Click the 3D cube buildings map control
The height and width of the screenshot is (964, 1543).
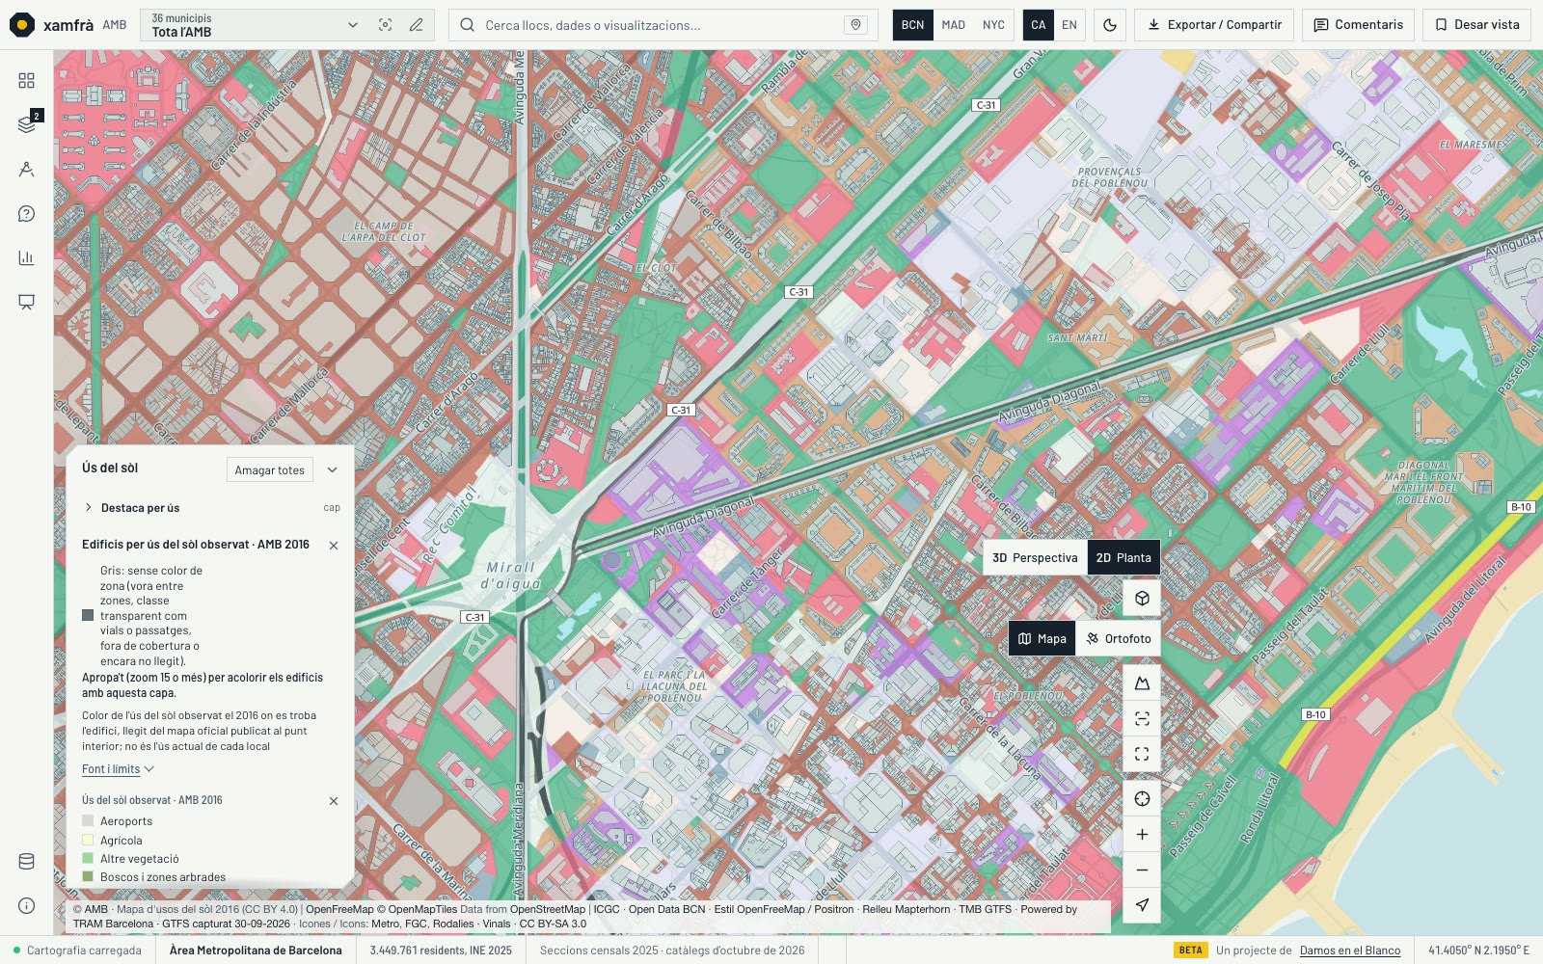click(1142, 598)
